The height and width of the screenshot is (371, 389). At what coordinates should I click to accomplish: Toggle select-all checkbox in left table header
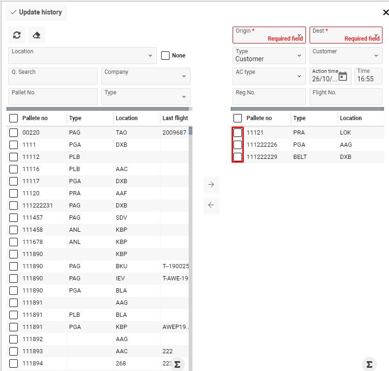click(x=14, y=118)
